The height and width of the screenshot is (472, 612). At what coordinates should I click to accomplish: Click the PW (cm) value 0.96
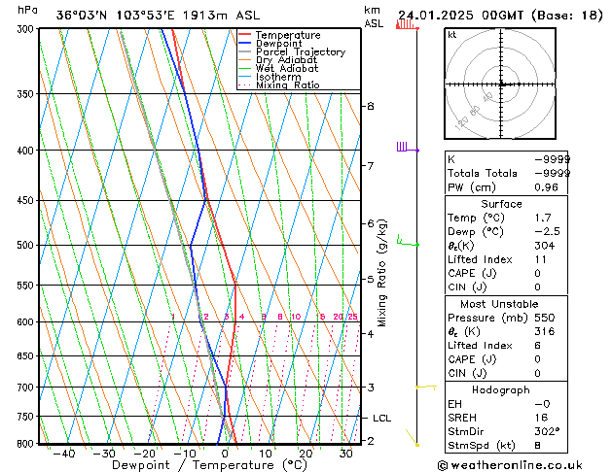click(x=546, y=187)
